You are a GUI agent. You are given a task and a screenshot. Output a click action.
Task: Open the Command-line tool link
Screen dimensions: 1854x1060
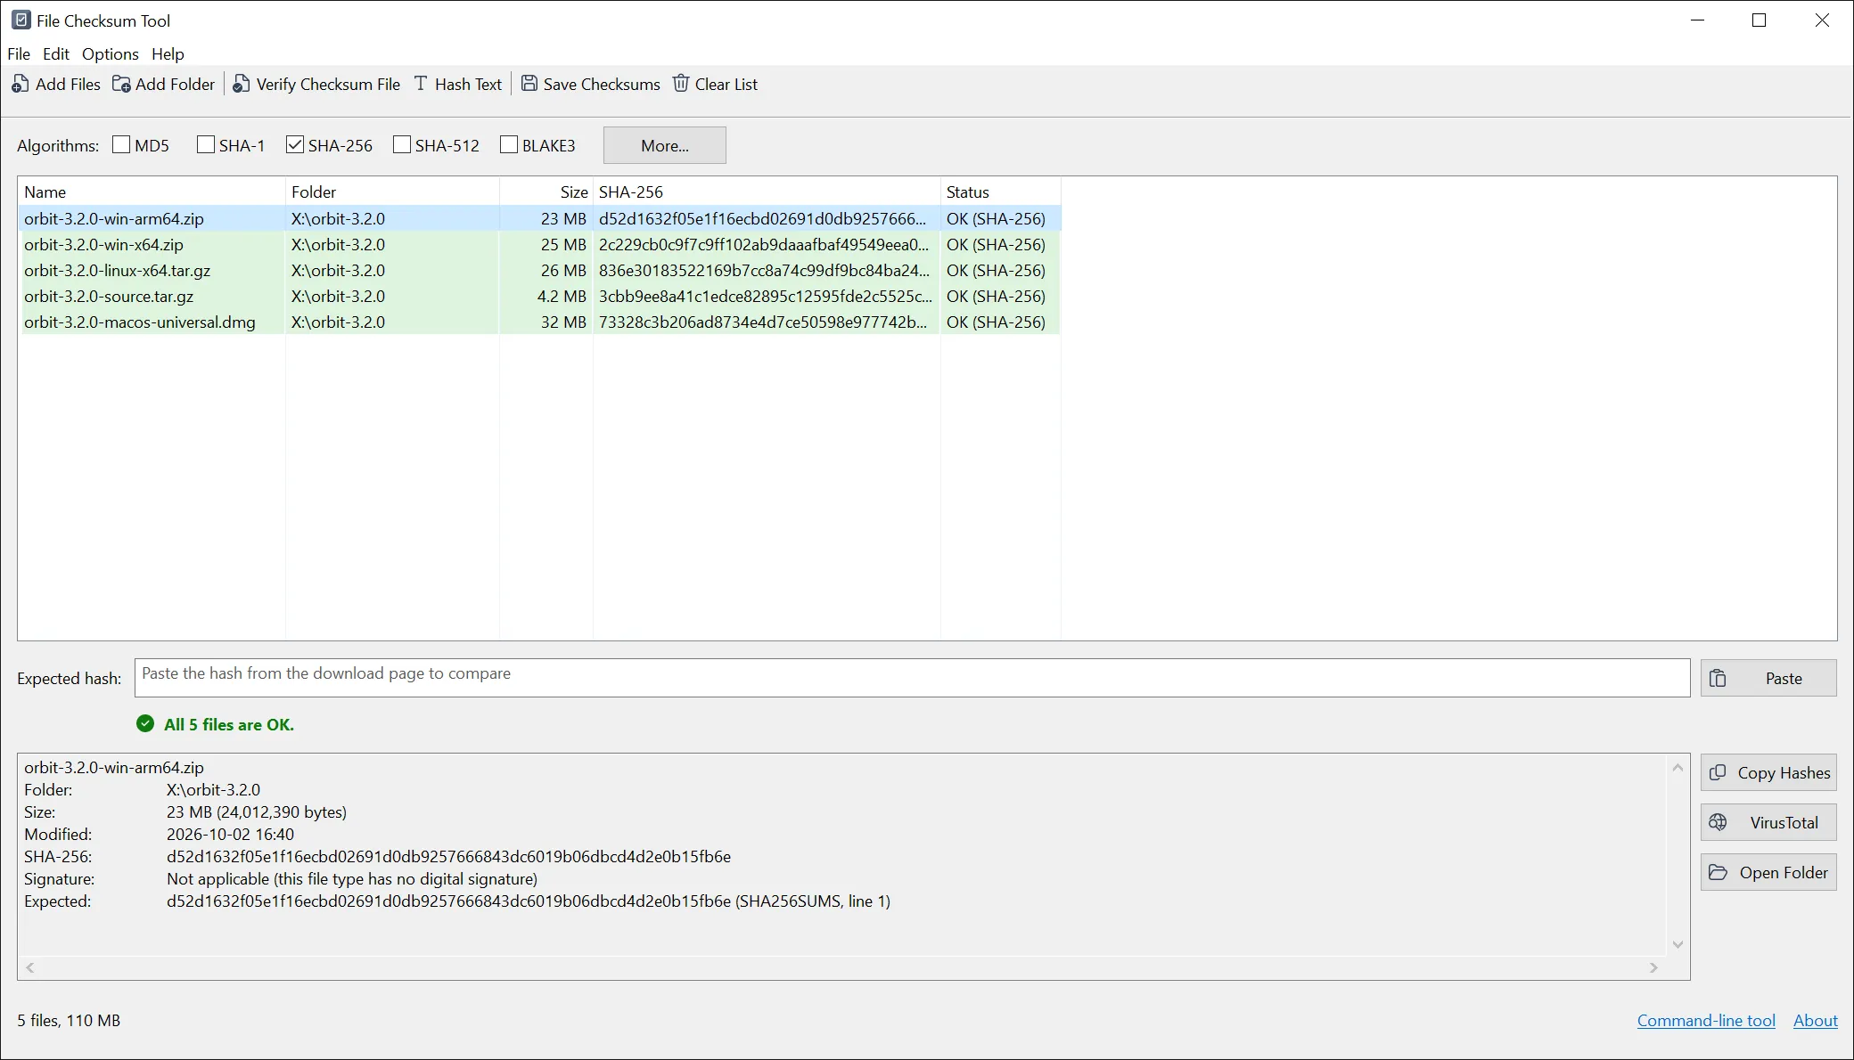[1706, 1021]
